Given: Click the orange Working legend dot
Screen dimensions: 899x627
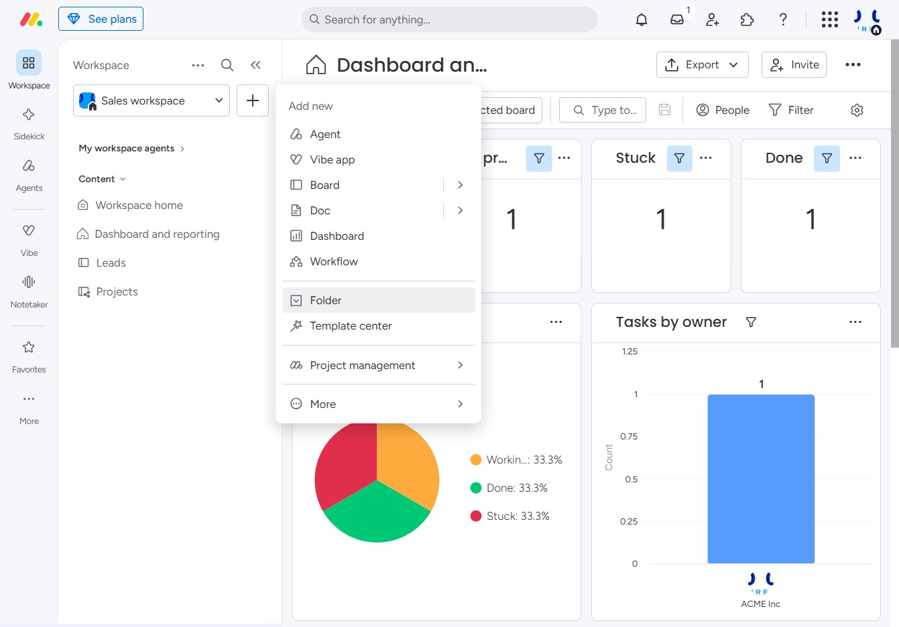Looking at the screenshot, I should (476, 460).
